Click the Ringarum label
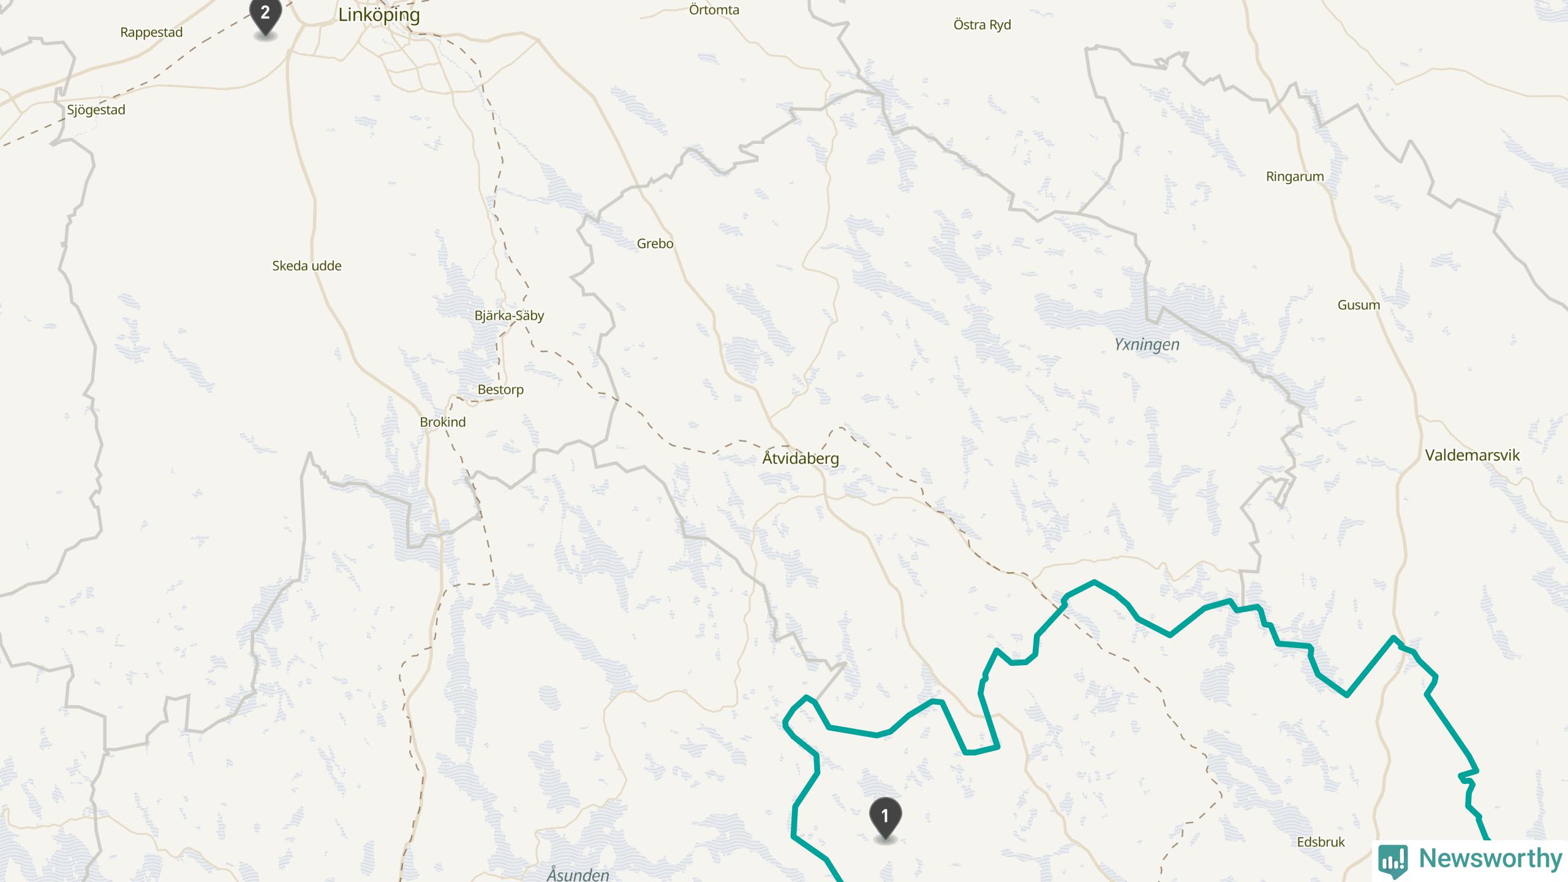Viewport: 1568px width, 882px height. pos(1295,177)
